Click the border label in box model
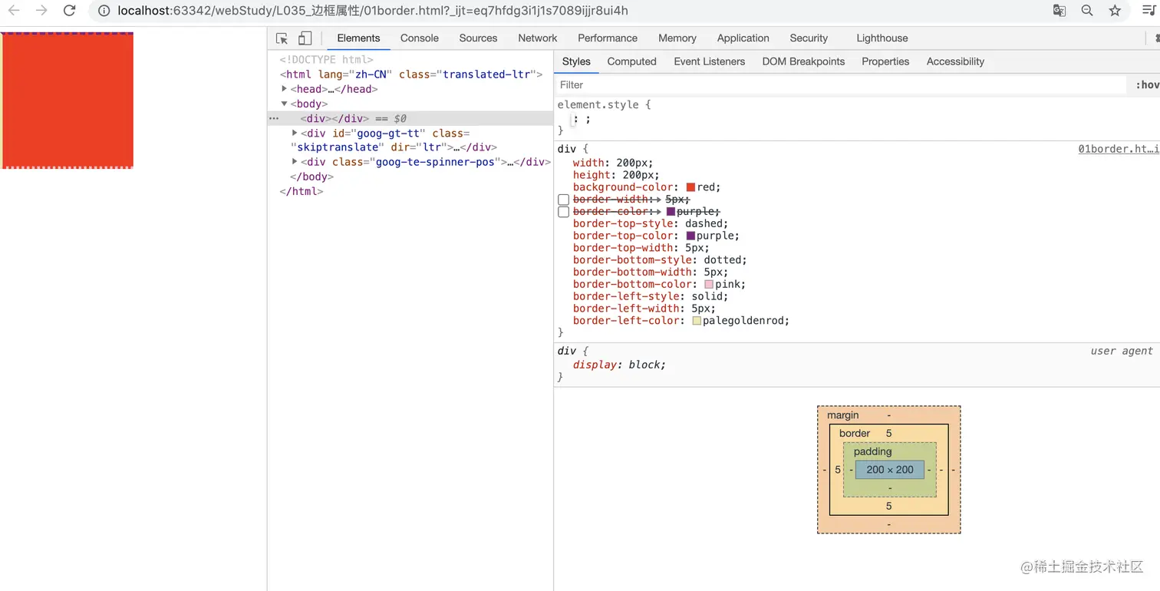Viewport: 1160px width, 591px height. click(855, 433)
